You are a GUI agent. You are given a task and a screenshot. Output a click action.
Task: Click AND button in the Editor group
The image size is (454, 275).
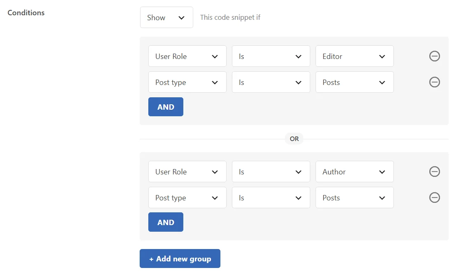pos(166,107)
